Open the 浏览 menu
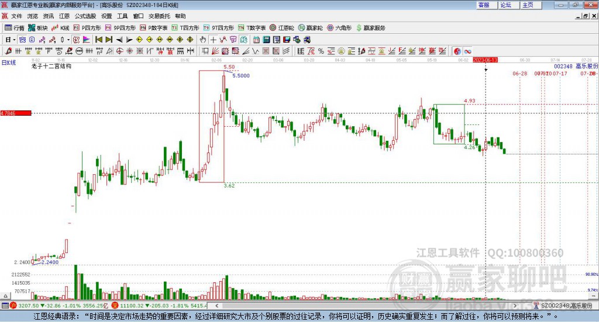 coord(33,16)
